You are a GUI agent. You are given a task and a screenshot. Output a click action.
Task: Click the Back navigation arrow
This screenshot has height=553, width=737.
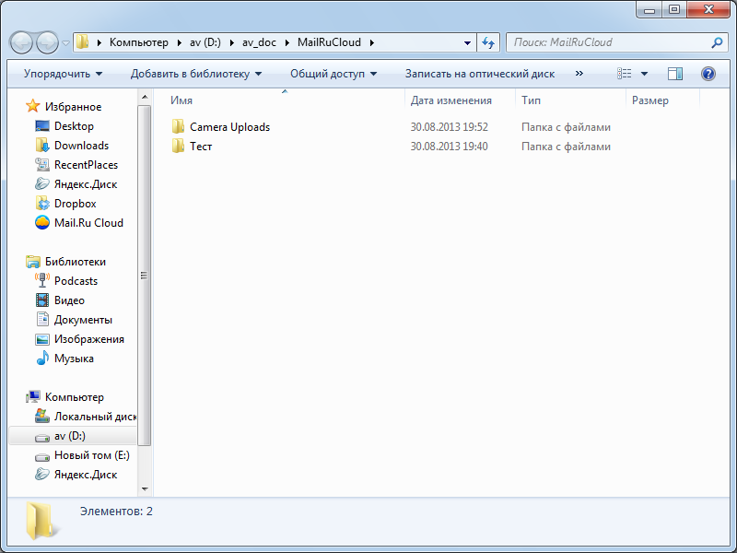(x=21, y=42)
